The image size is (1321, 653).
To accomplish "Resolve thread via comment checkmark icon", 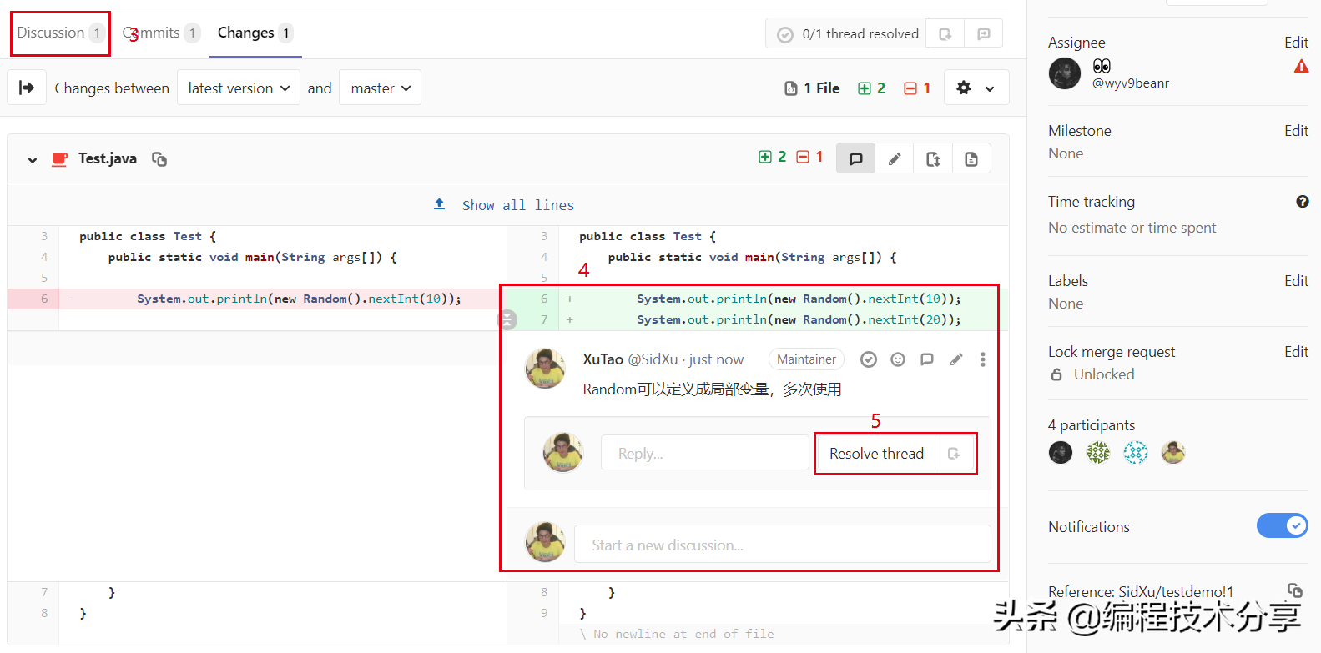I will coord(869,359).
